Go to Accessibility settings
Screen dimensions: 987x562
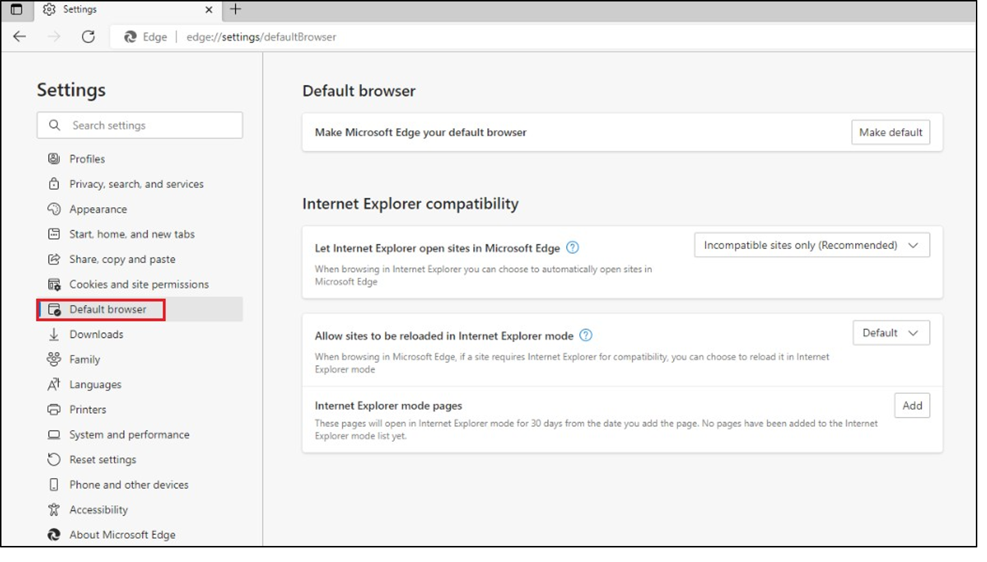pyautogui.click(x=140, y=510)
